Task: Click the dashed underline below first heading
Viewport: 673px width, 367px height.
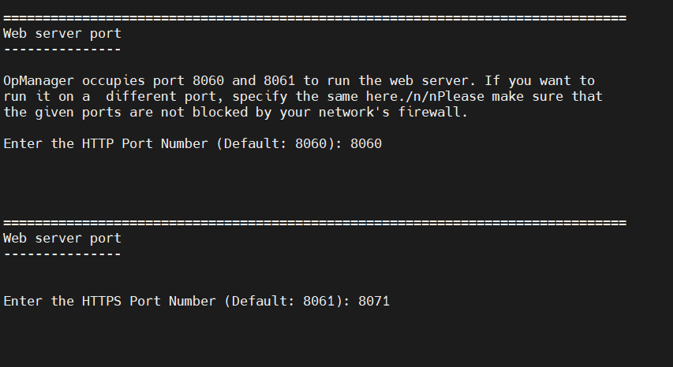Action: coord(62,49)
